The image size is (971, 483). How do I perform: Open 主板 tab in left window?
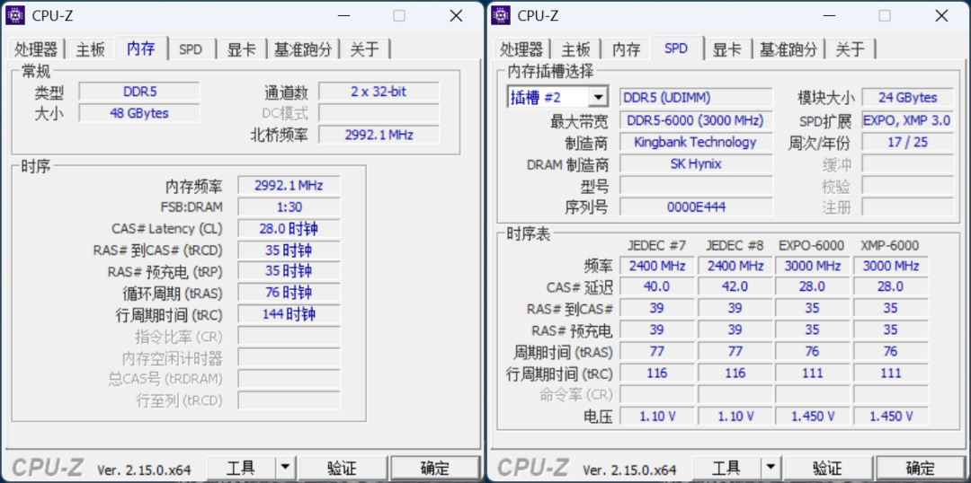point(91,49)
